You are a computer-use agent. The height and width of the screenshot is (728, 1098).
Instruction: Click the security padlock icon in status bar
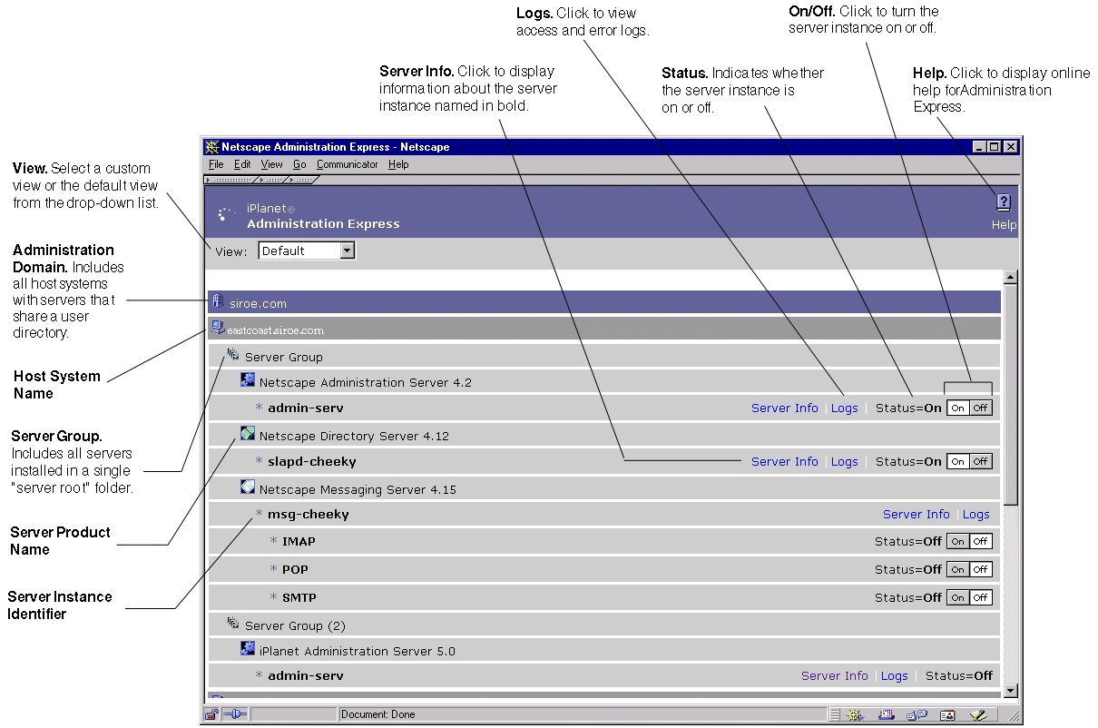click(211, 714)
